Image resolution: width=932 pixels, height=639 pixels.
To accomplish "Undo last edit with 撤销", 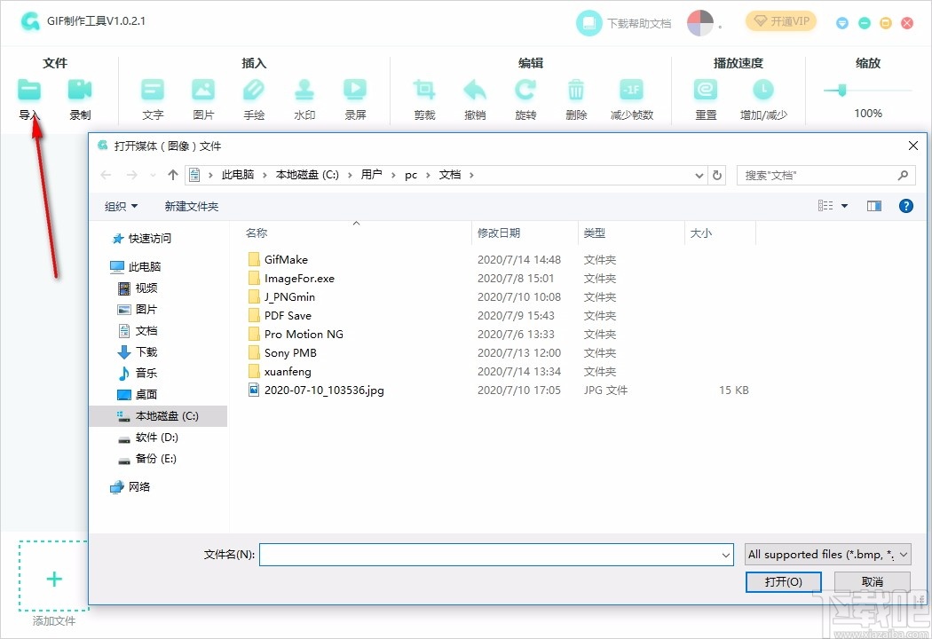I will tap(475, 89).
